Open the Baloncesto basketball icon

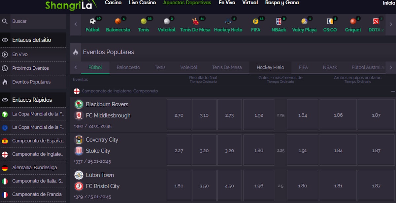click(x=118, y=21)
